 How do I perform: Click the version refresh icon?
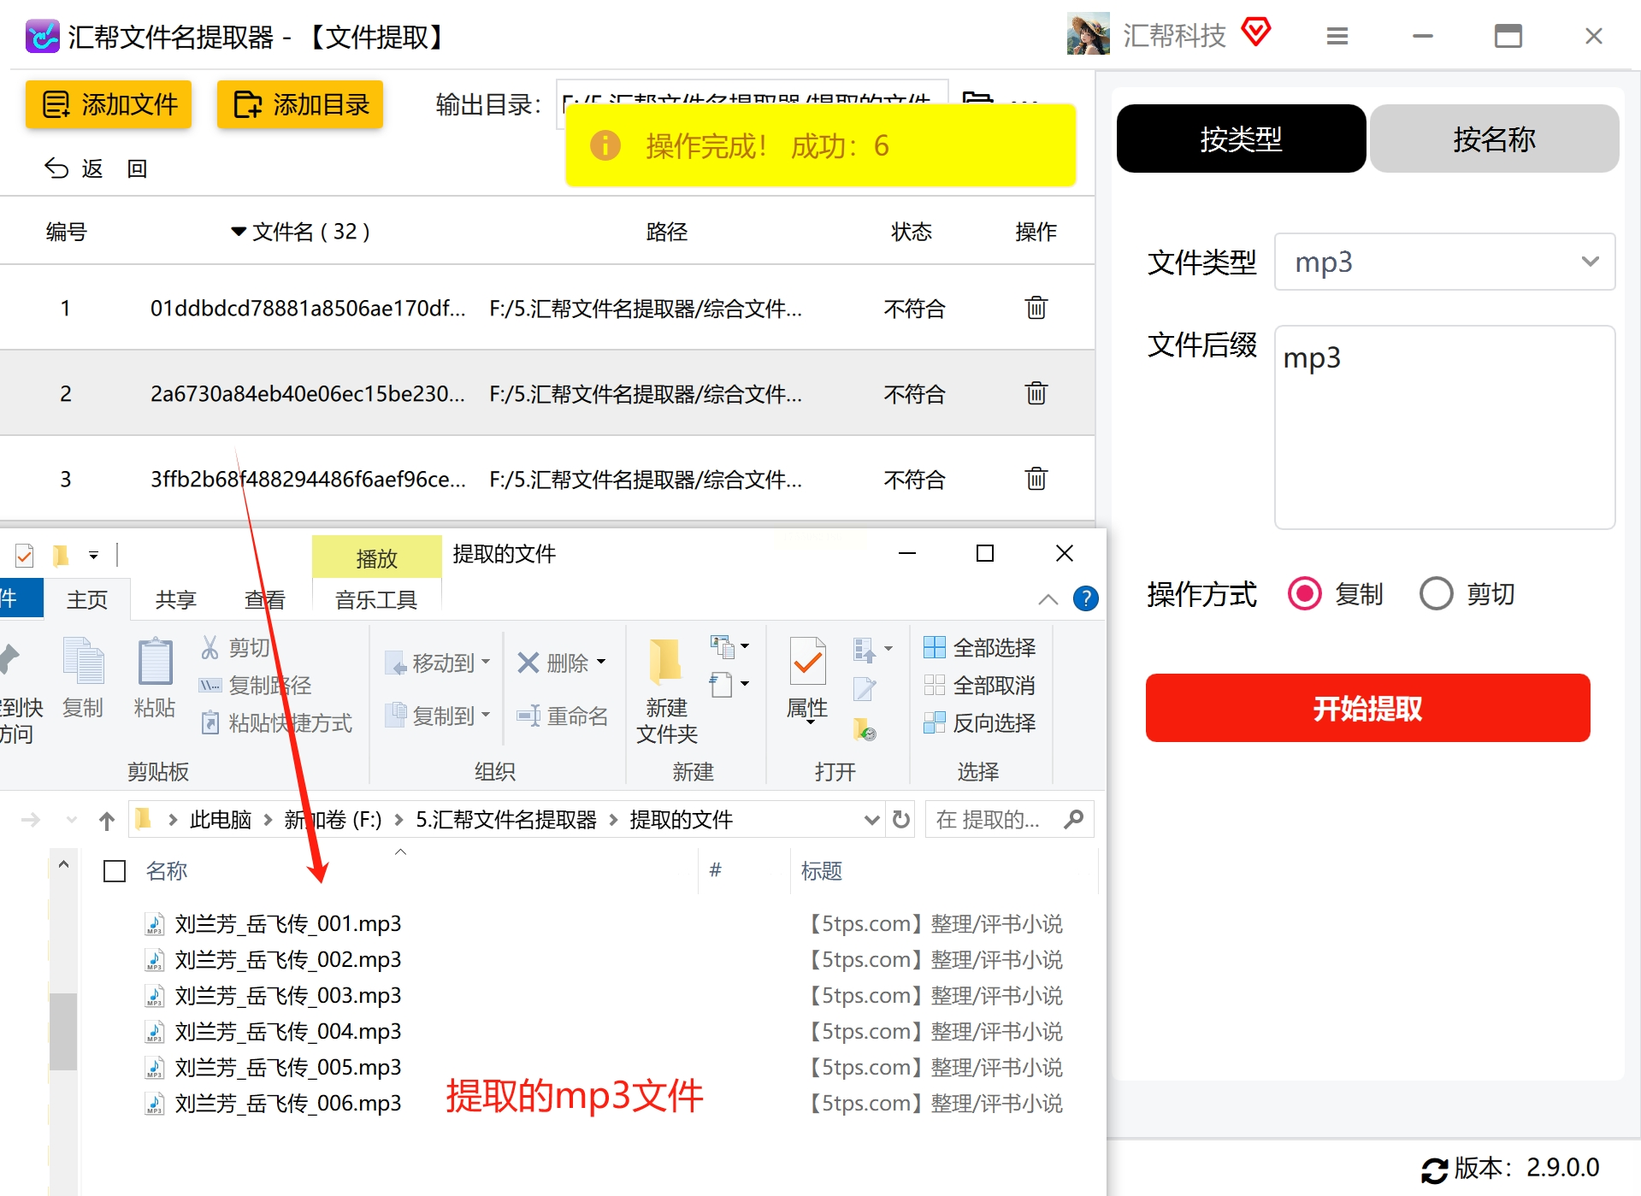click(x=1434, y=1169)
